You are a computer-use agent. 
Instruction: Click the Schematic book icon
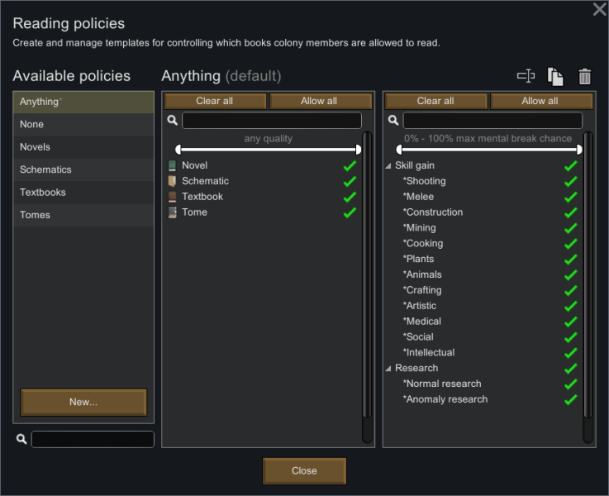click(173, 181)
